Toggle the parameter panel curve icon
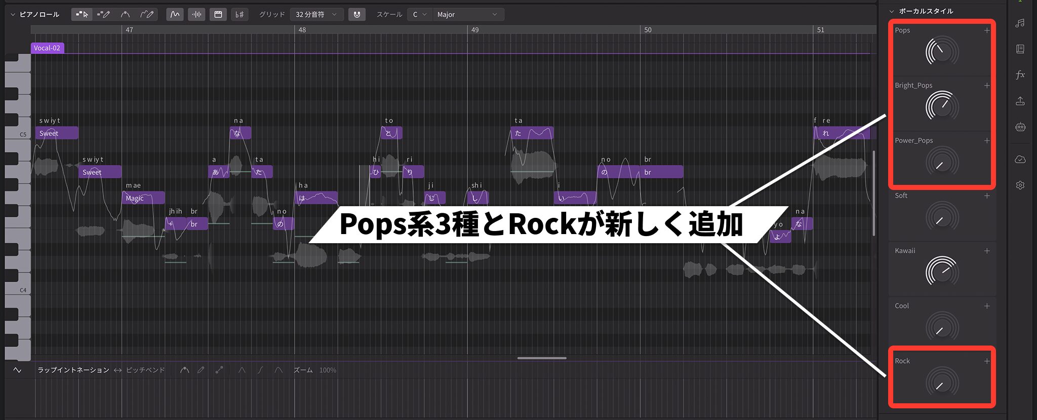The image size is (1037, 420). coord(17,370)
